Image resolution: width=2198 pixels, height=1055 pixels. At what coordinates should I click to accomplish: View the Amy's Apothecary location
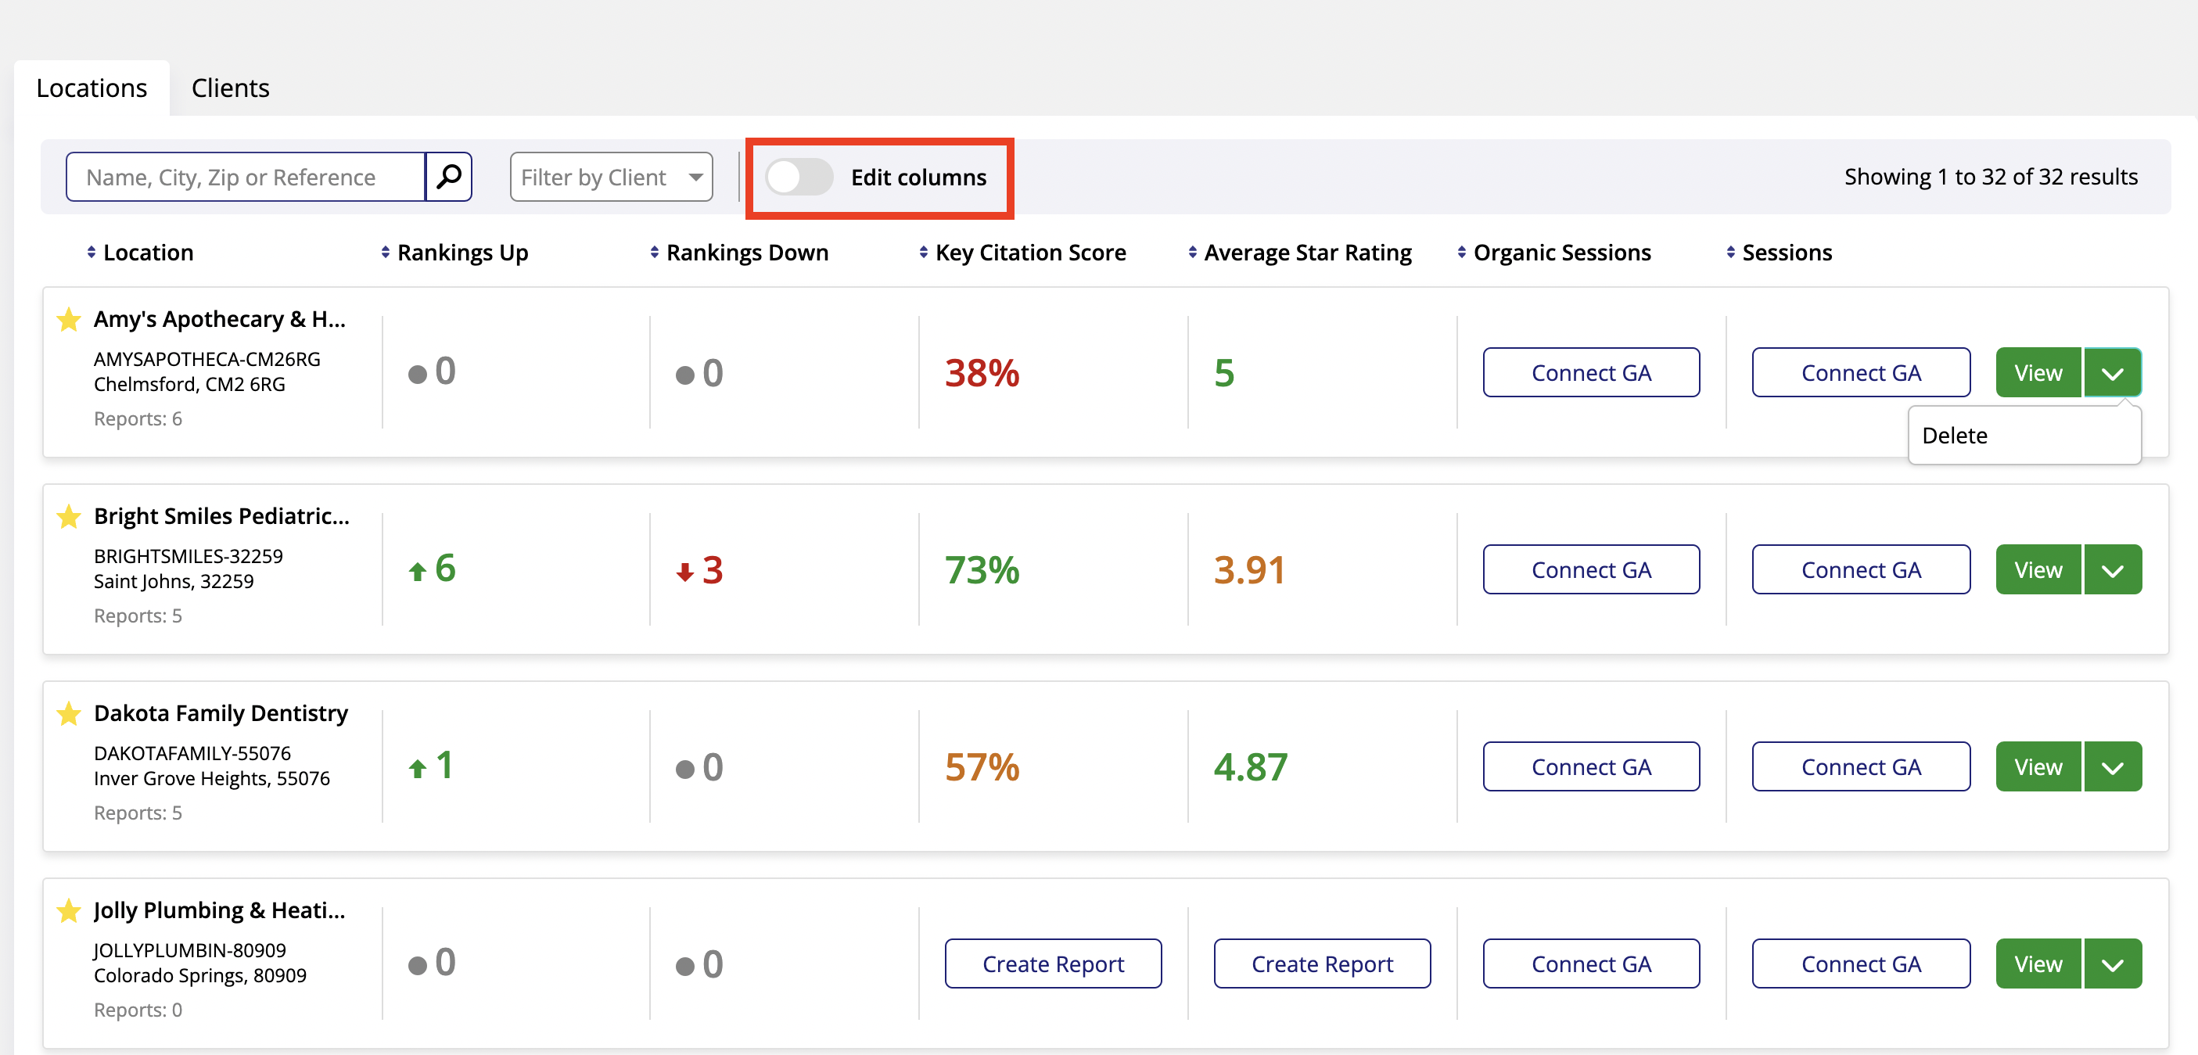(x=2038, y=373)
